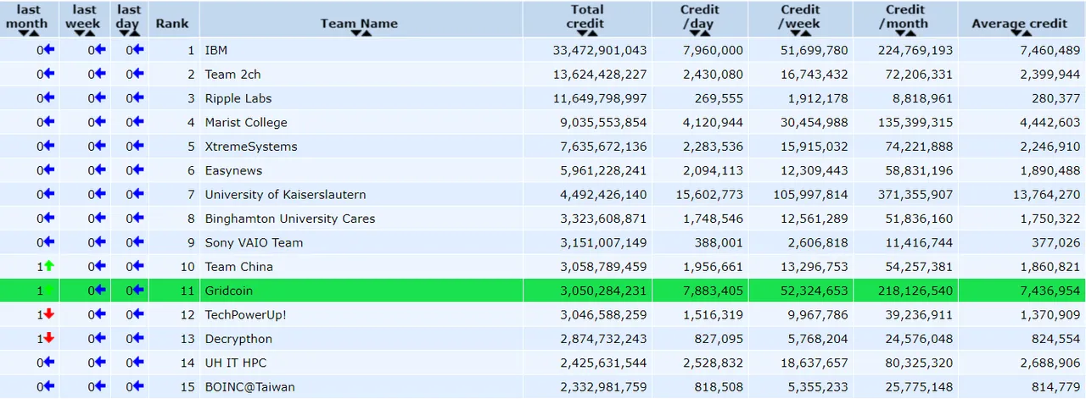Click green up arrow beside Team China

[x=48, y=266]
